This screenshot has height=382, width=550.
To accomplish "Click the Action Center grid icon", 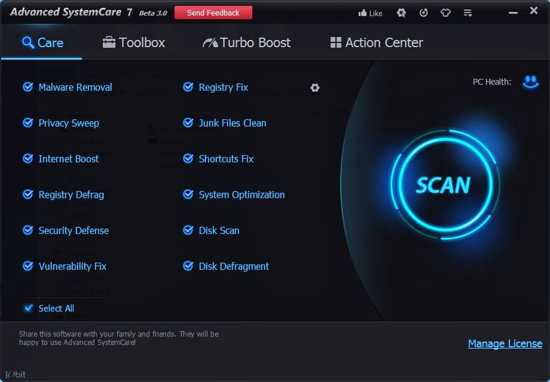I will [336, 42].
